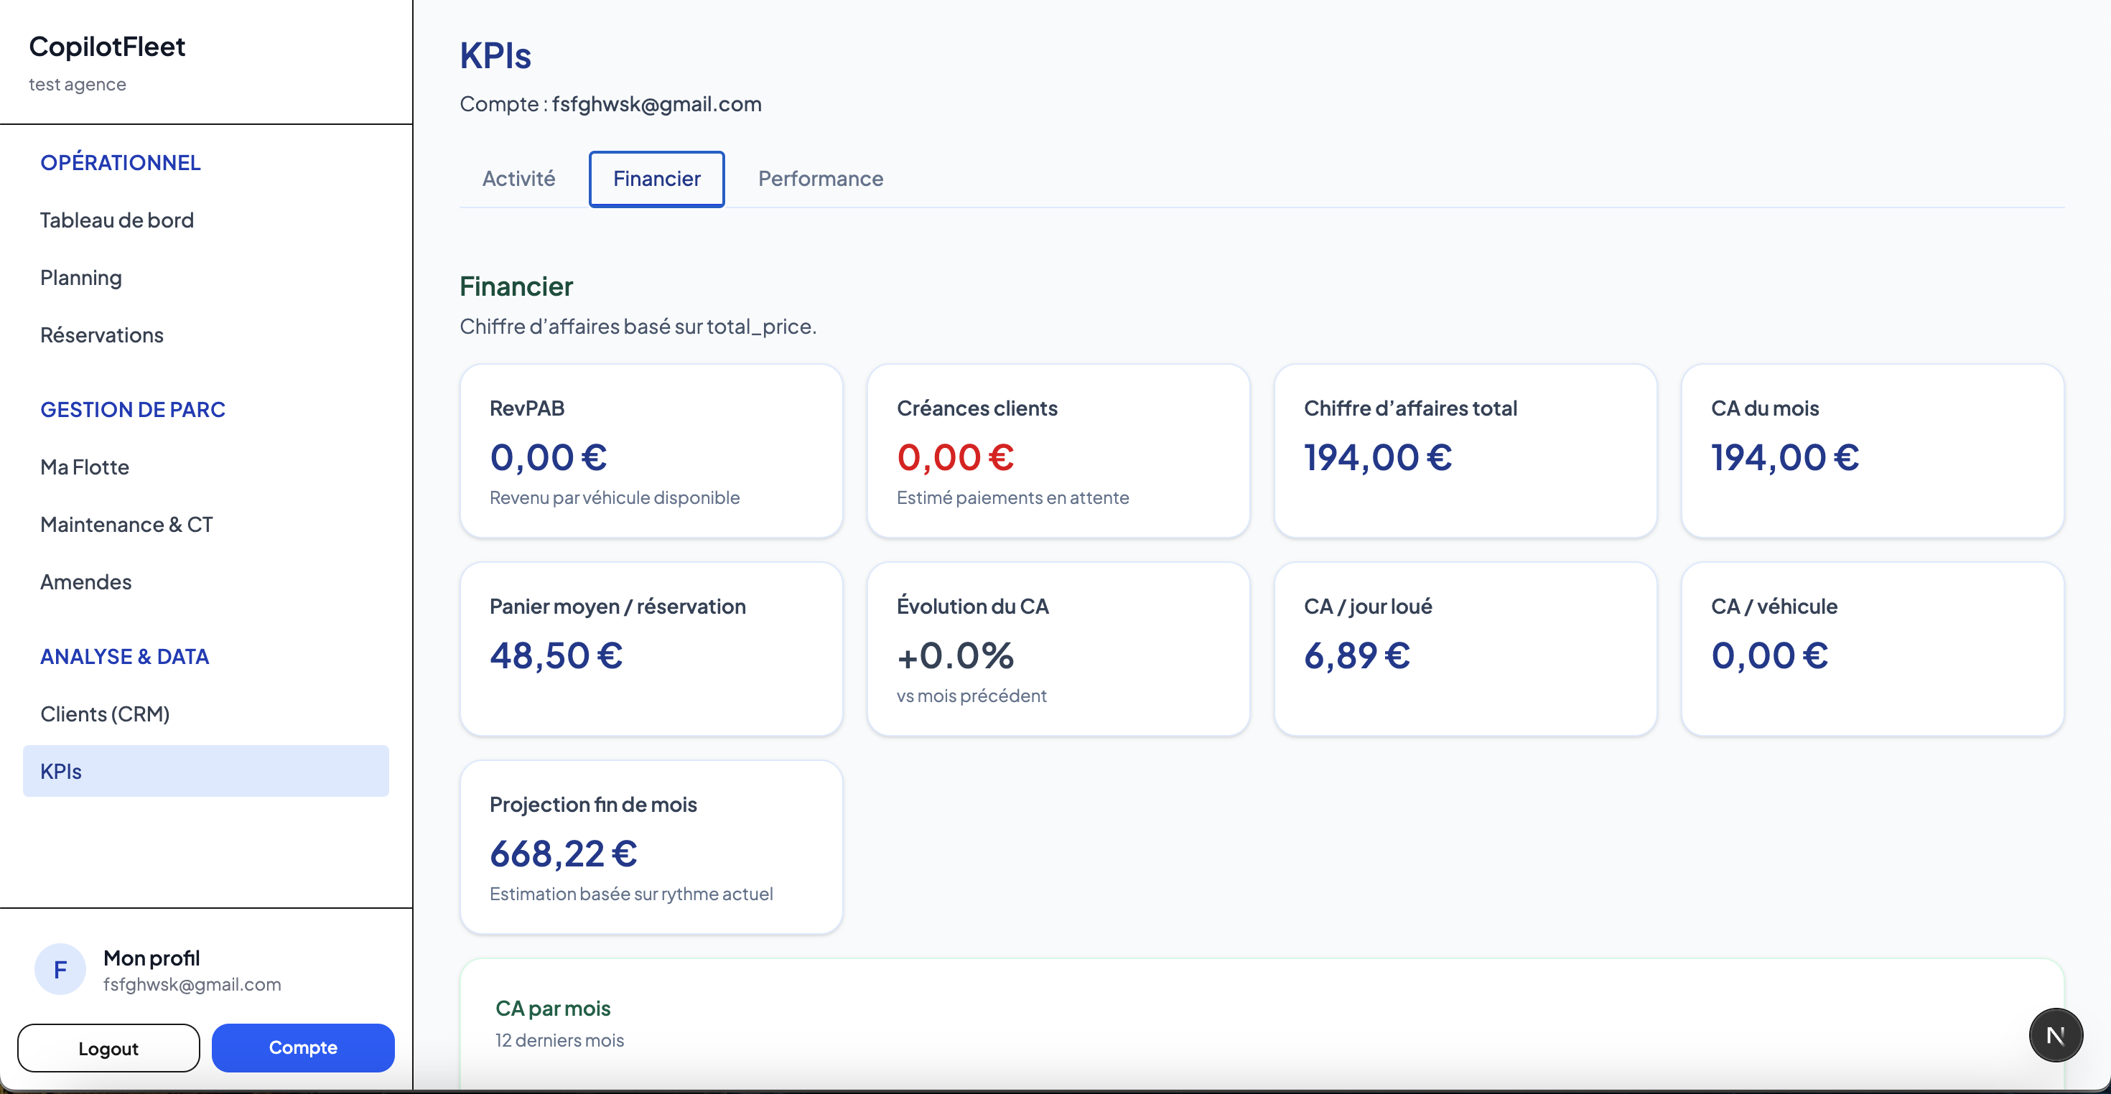Switch to the Performance tab

point(820,179)
